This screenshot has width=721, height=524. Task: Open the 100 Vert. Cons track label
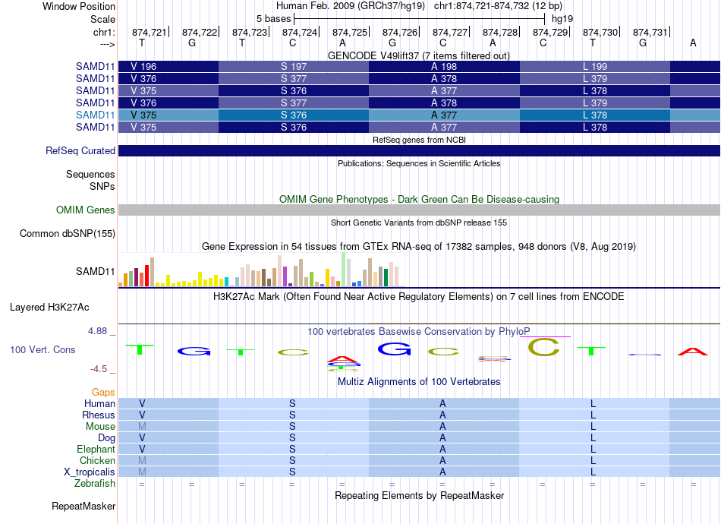43,349
